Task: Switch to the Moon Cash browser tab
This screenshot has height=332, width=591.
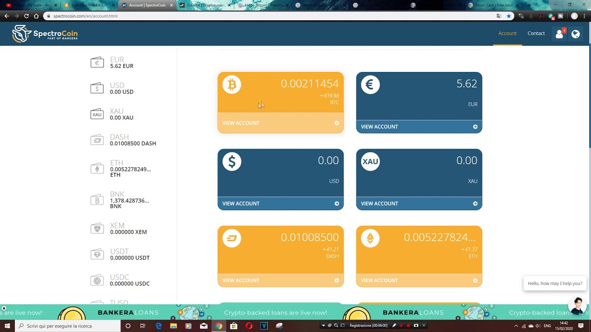Action: [x=493, y=5]
